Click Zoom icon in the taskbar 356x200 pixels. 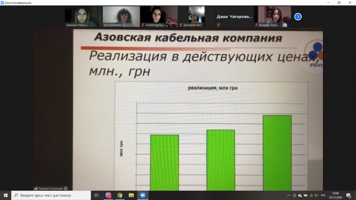click(143, 195)
